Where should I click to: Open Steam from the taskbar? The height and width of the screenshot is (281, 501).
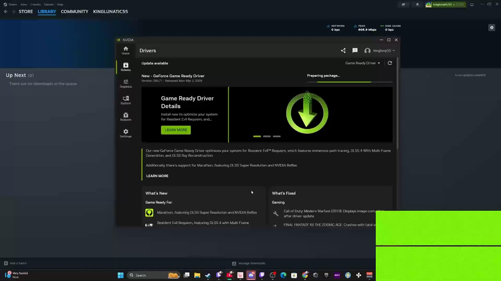coord(208,275)
